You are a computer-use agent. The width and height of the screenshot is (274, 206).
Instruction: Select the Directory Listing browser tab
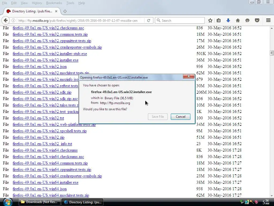coord(32,11)
